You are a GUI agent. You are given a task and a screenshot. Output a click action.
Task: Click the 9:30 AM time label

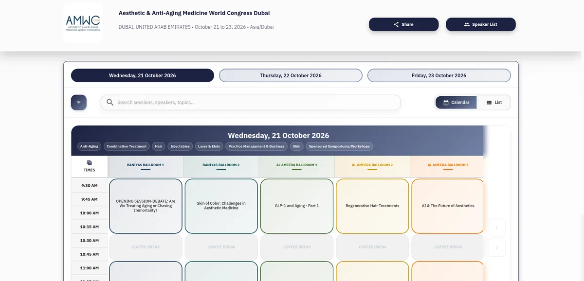click(90, 186)
